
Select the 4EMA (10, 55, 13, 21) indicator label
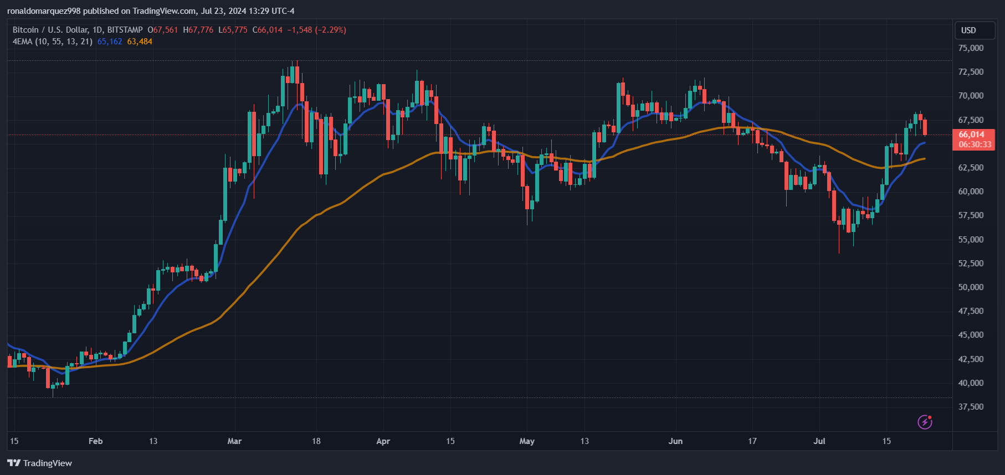[53, 42]
